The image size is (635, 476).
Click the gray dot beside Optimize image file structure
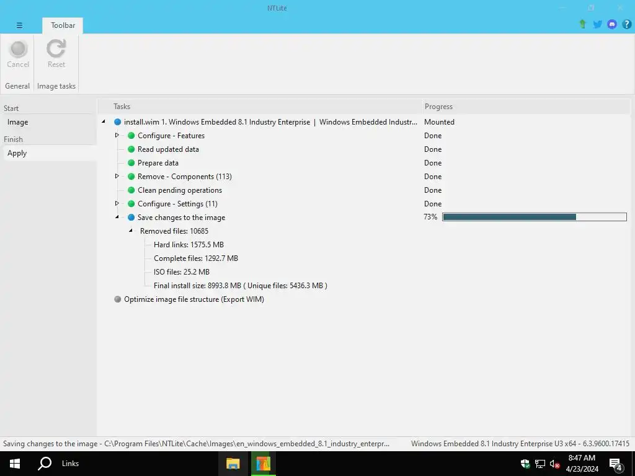117,299
